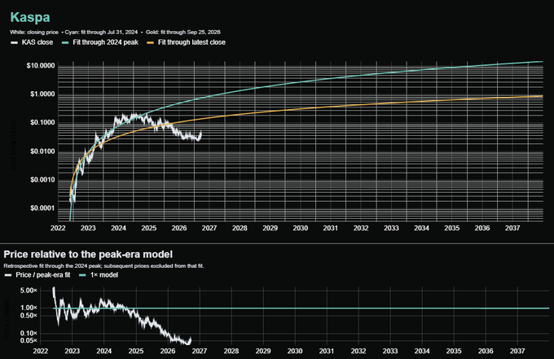
Task: Click the 0.10× y-axis label
Action: pyautogui.click(x=29, y=333)
